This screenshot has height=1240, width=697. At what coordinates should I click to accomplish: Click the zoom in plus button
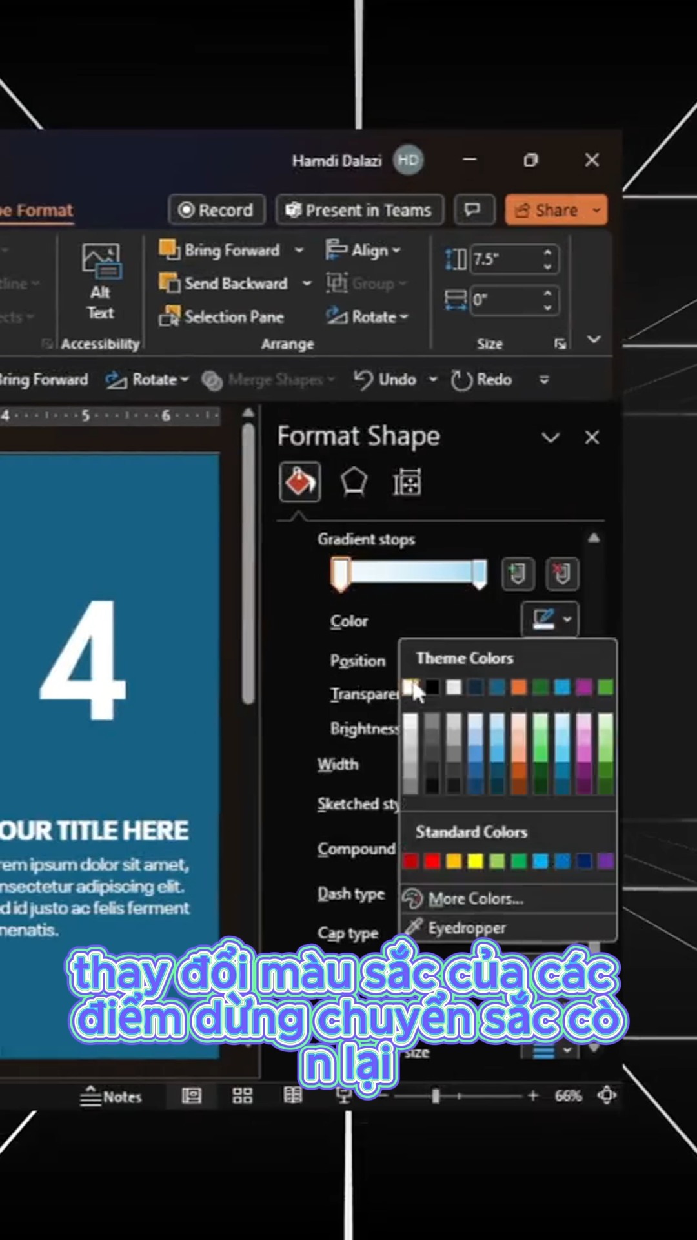tap(532, 1095)
